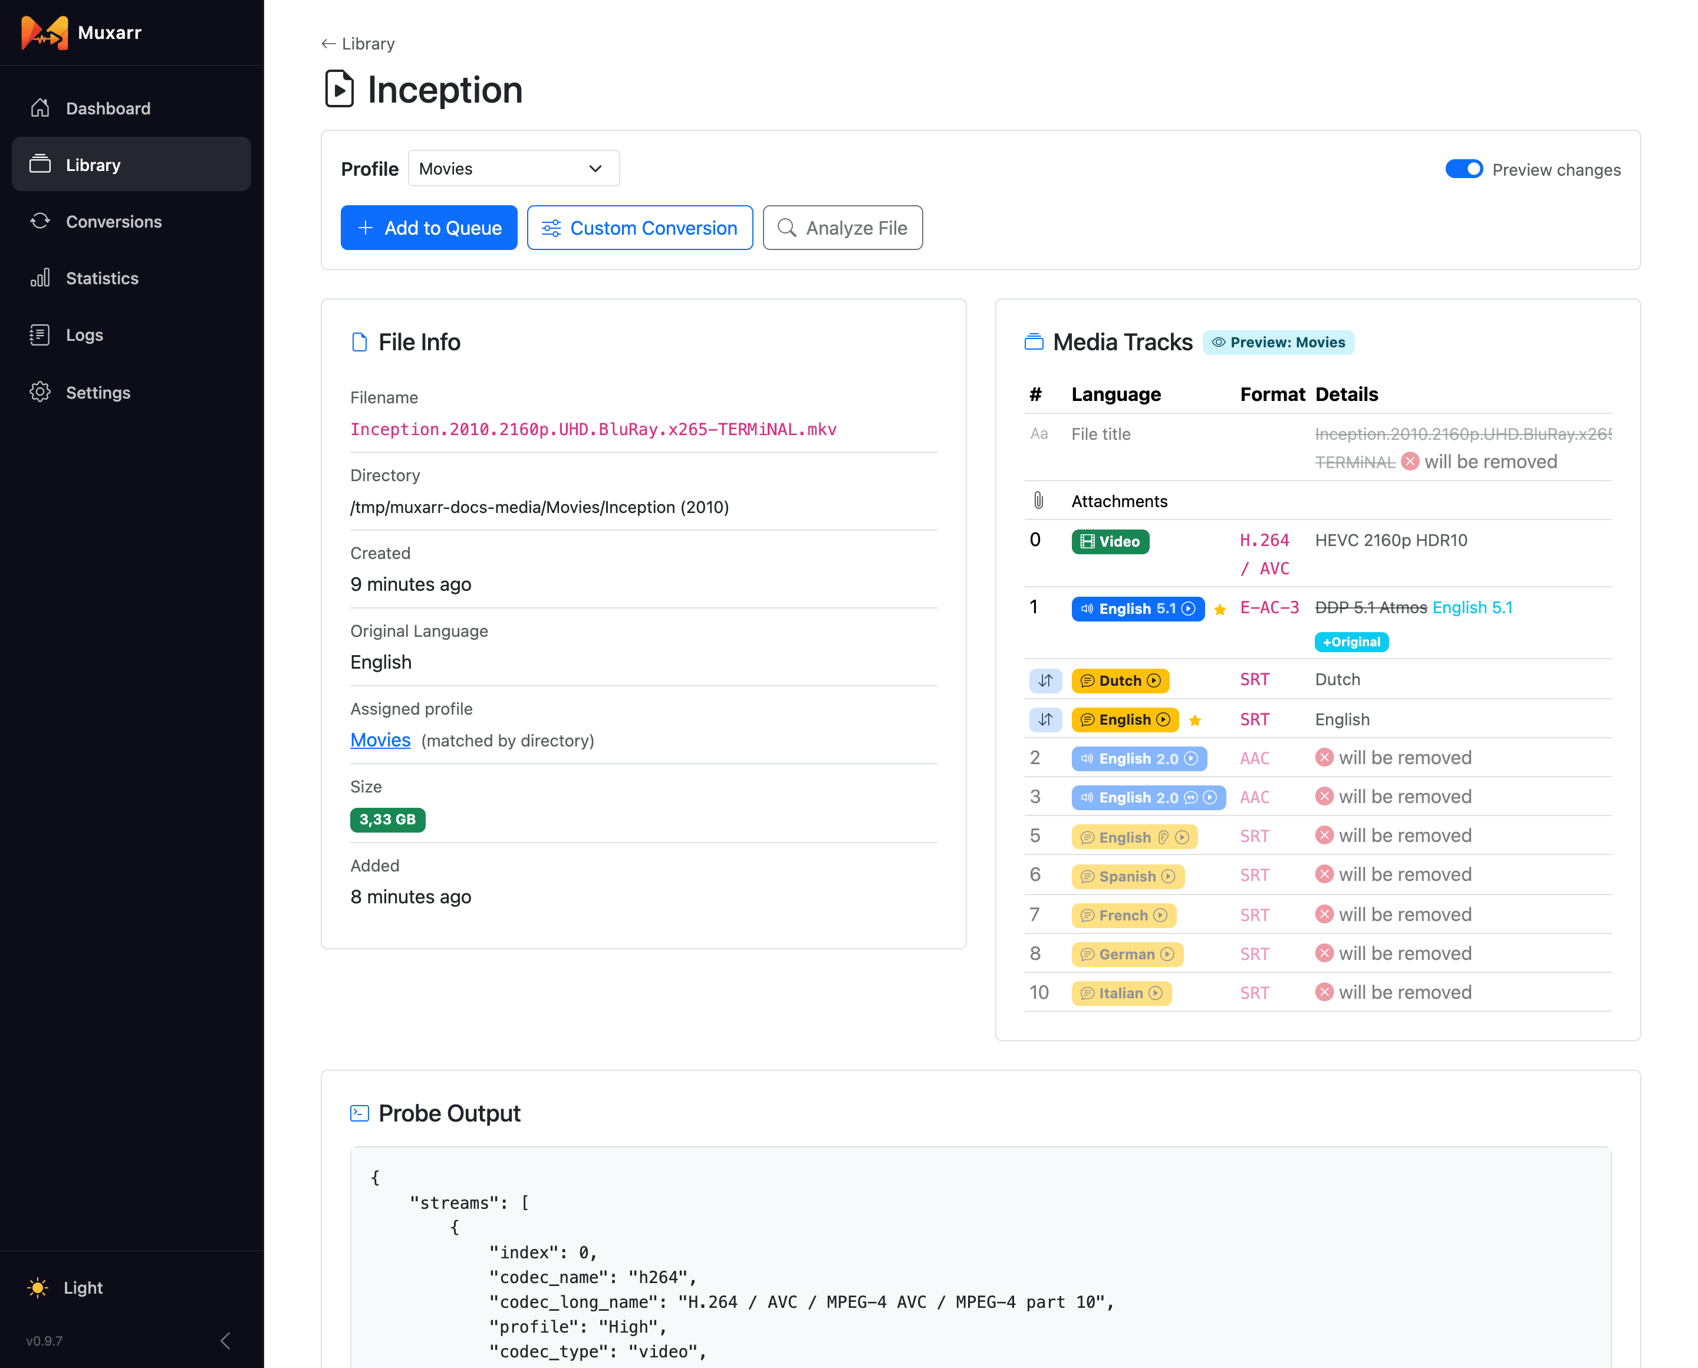Click the File Info document icon
This screenshot has height=1368, width=1698.
click(359, 342)
